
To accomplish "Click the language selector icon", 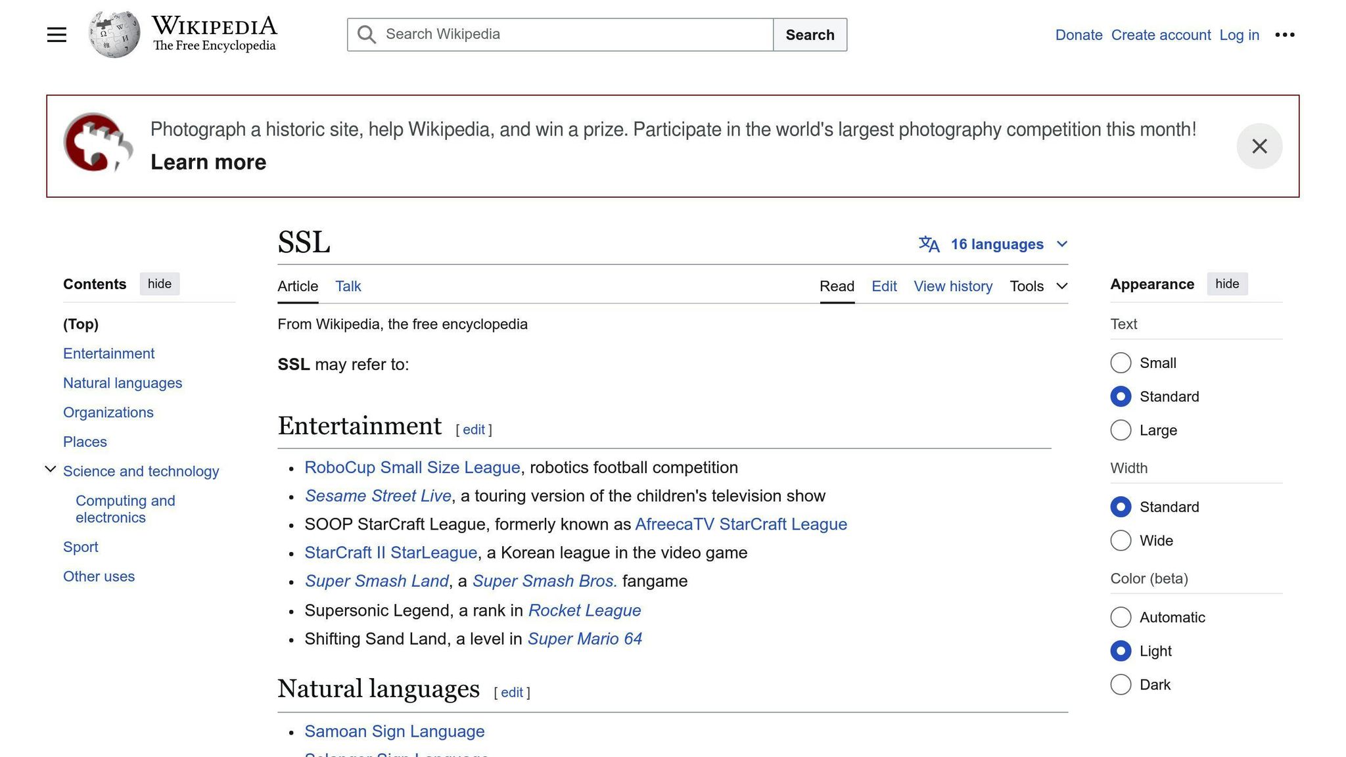I will [x=929, y=243].
